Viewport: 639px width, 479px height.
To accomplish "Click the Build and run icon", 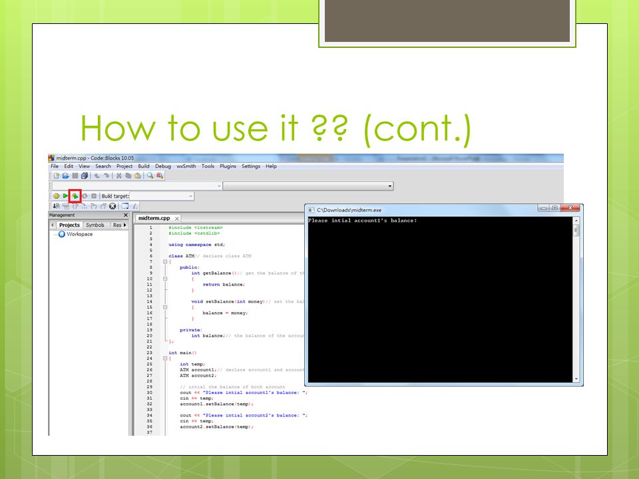I will pos(75,196).
